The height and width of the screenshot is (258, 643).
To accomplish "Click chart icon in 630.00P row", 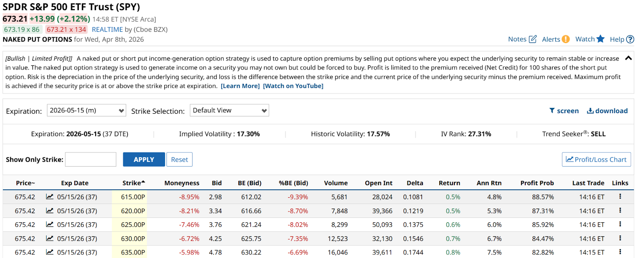I will click(x=50, y=238).
